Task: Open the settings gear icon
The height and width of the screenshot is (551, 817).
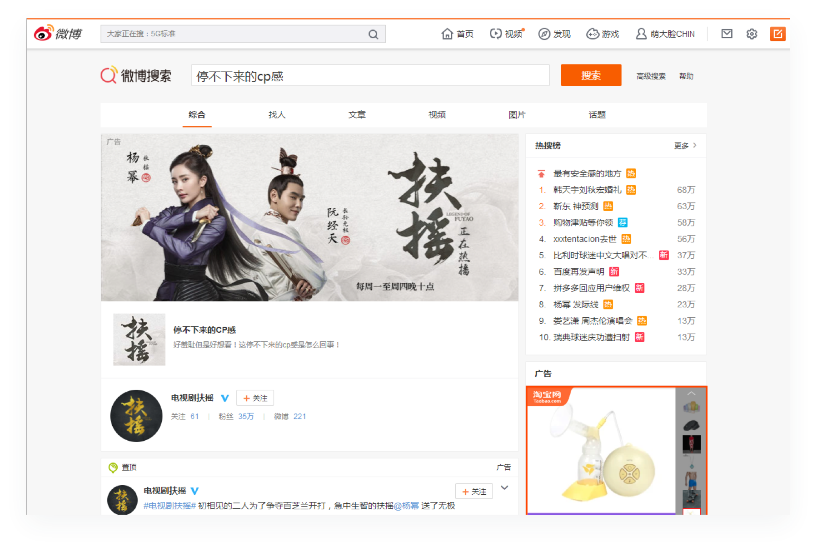Action: [752, 34]
